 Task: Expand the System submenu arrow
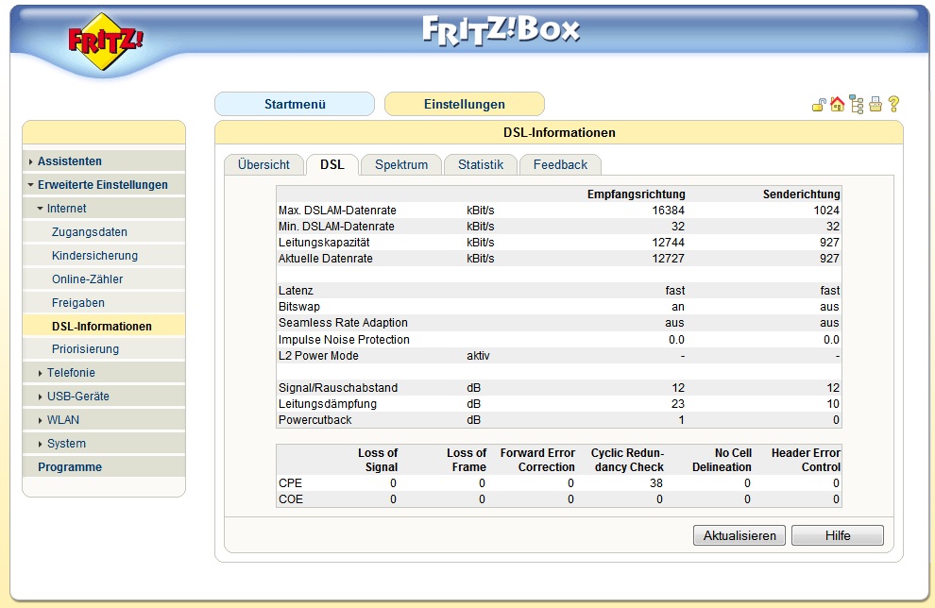coord(40,444)
